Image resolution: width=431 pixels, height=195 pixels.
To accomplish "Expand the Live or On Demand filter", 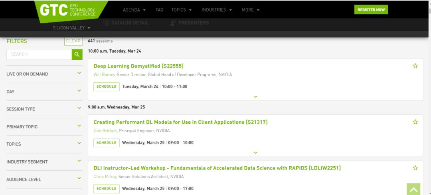I will [x=44, y=74].
